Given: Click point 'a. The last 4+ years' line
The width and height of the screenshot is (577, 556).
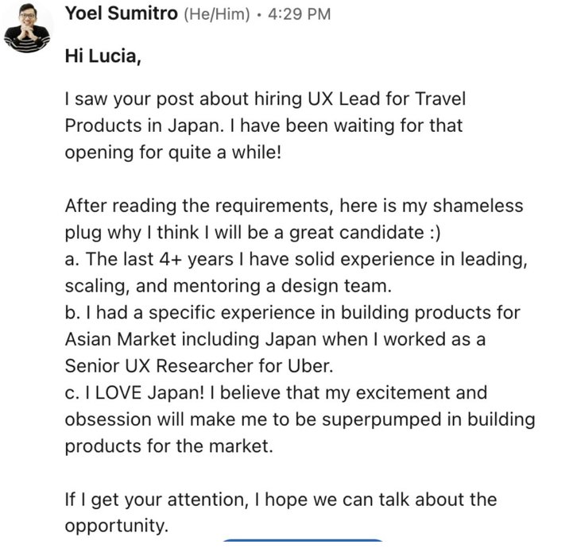Looking at the screenshot, I should coord(296,259).
